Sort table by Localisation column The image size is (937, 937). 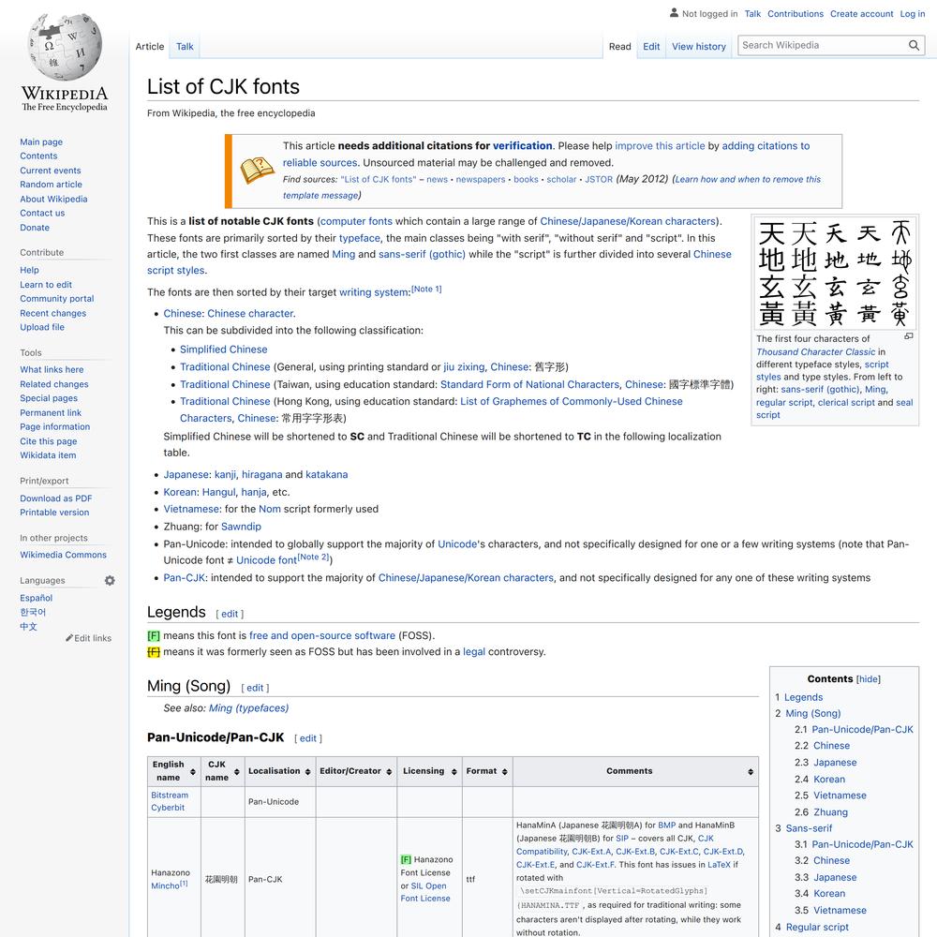pyautogui.click(x=307, y=771)
